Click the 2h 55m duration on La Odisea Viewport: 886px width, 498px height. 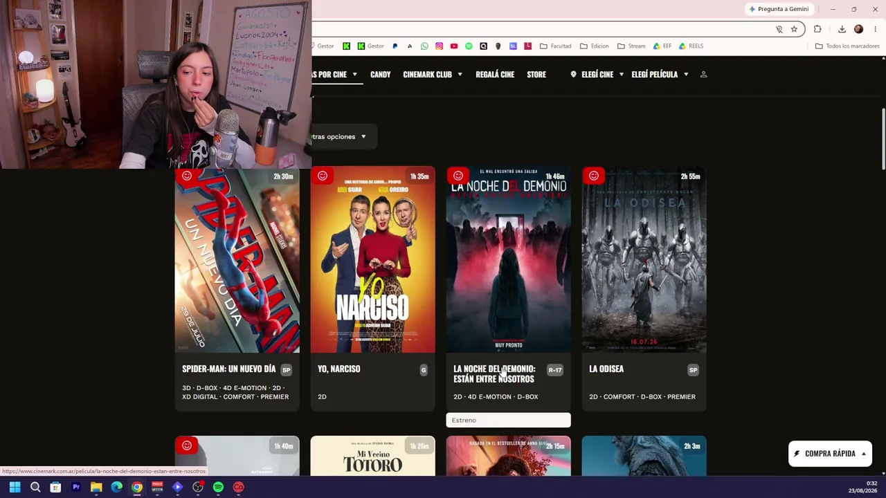point(690,176)
